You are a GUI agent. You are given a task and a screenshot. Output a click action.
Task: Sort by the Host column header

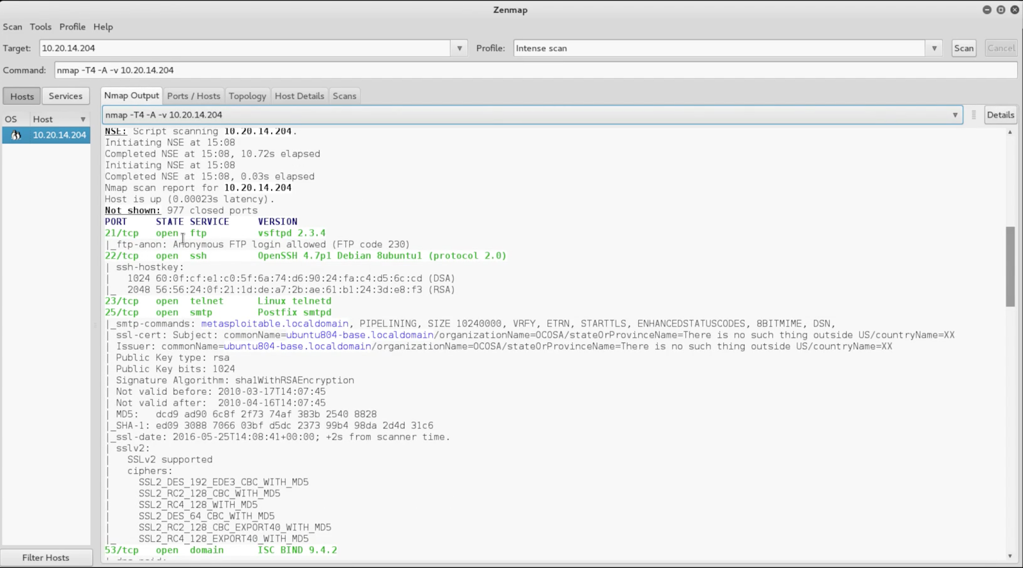tap(59, 119)
